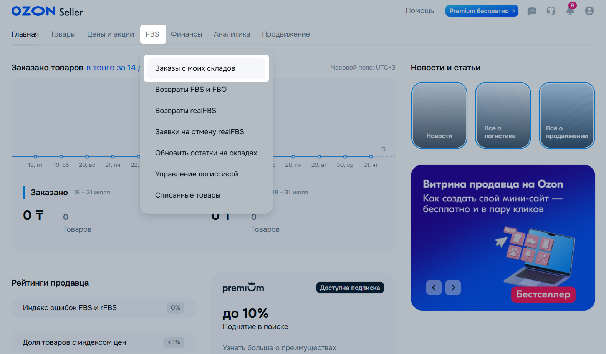Image resolution: width=606 pixels, height=354 pixels.
Task: Select Заявки на отмену realFBS
Action: point(206,132)
